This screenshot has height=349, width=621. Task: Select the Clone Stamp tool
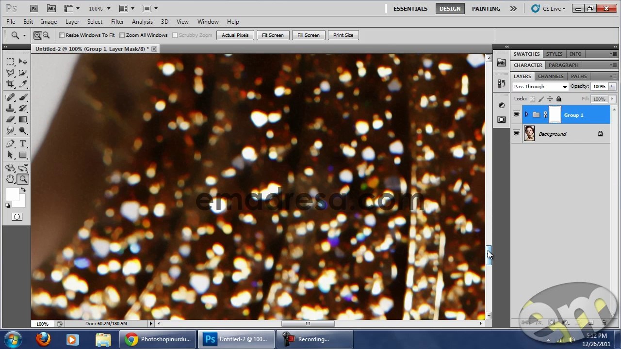(10, 108)
